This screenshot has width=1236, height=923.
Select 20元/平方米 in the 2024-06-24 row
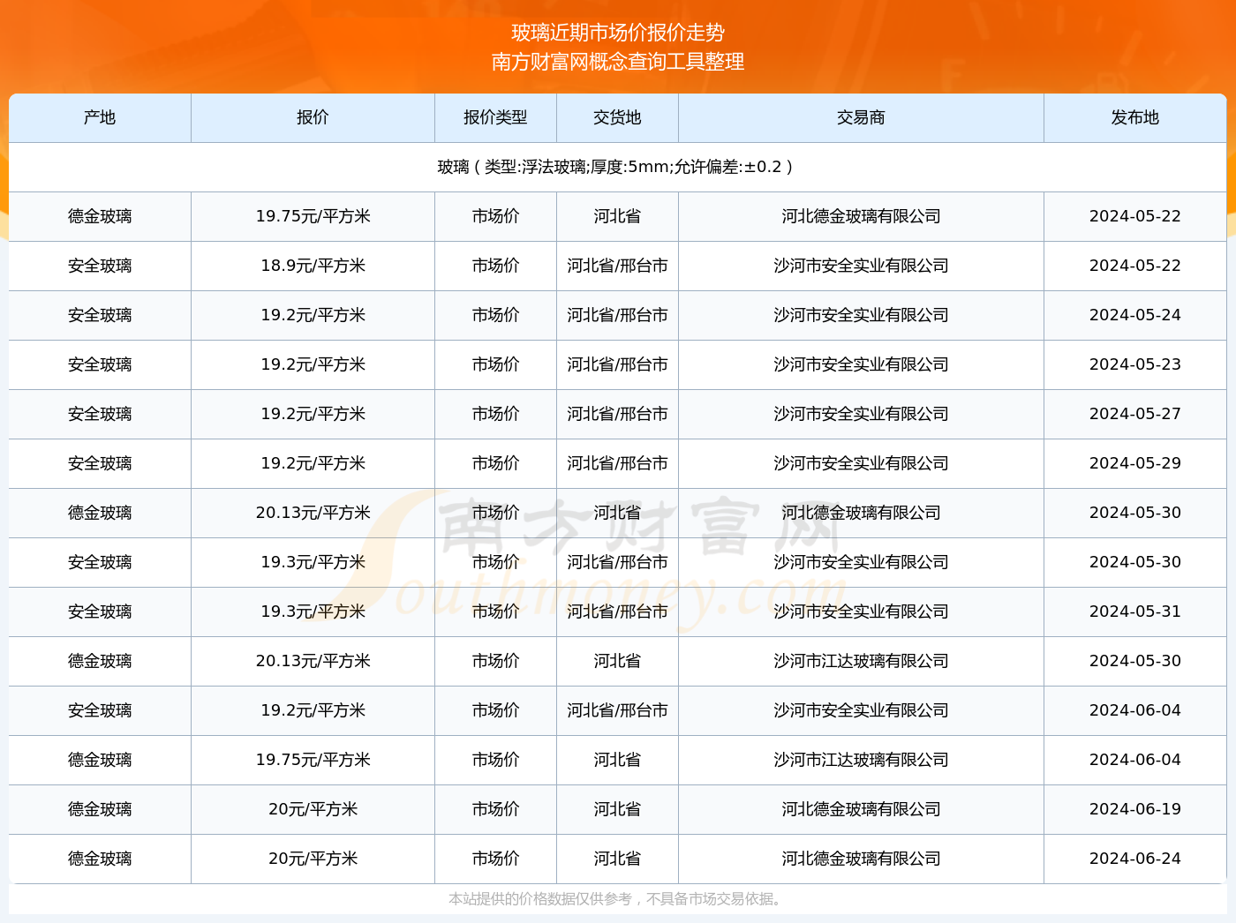click(x=313, y=859)
